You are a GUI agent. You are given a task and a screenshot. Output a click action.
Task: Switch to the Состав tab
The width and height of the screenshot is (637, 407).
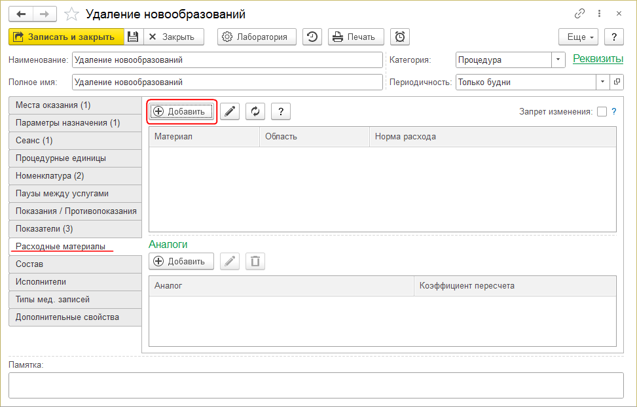[x=75, y=264]
